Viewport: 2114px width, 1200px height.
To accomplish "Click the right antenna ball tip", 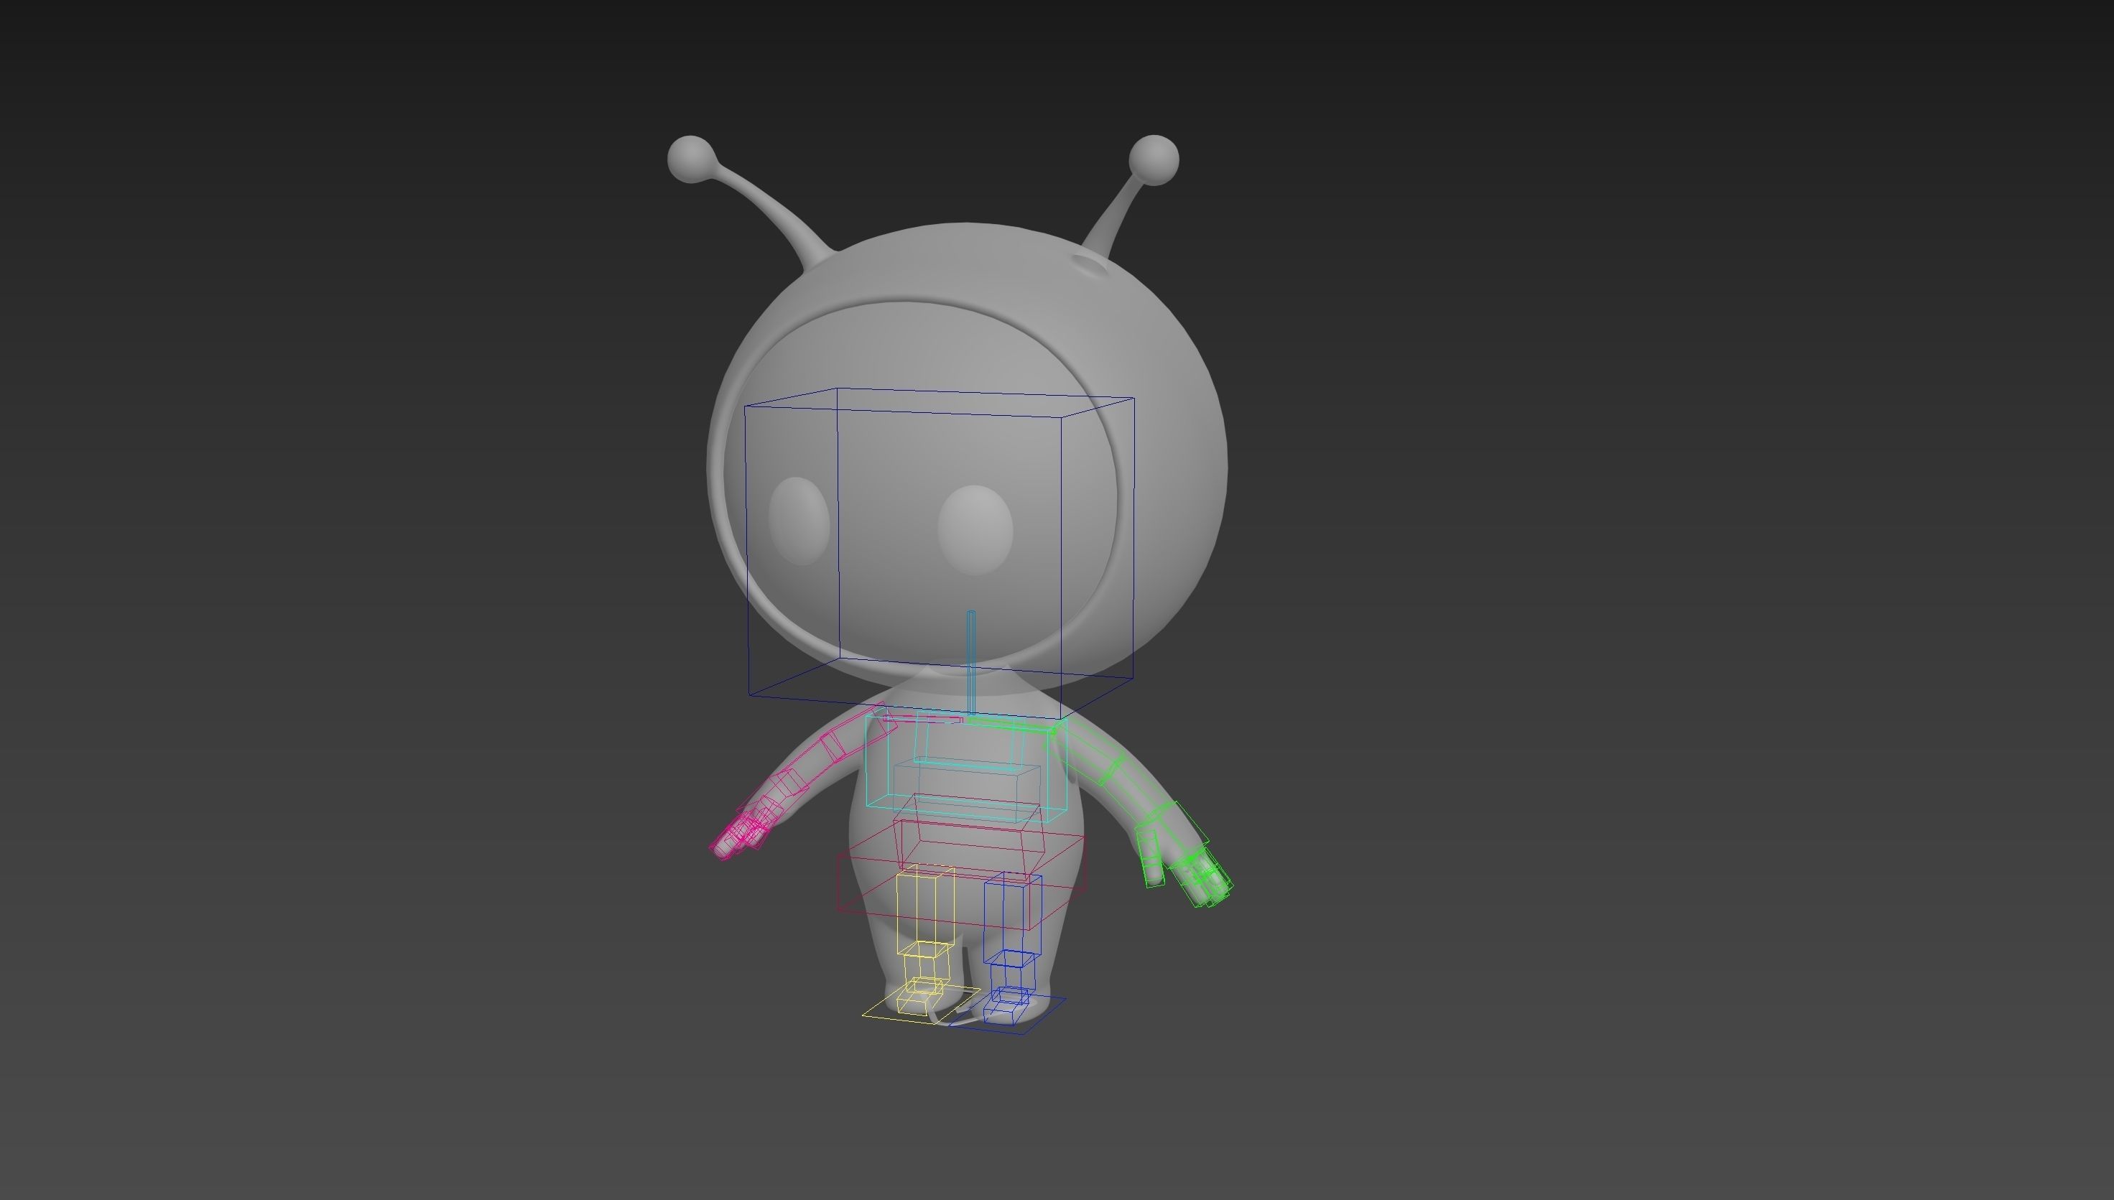I will (x=1154, y=160).
